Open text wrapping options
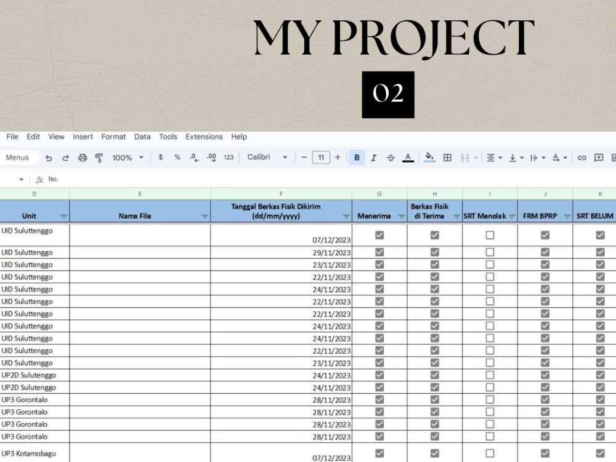The height and width of the screenshot is (462, 616). pos(538,158)
